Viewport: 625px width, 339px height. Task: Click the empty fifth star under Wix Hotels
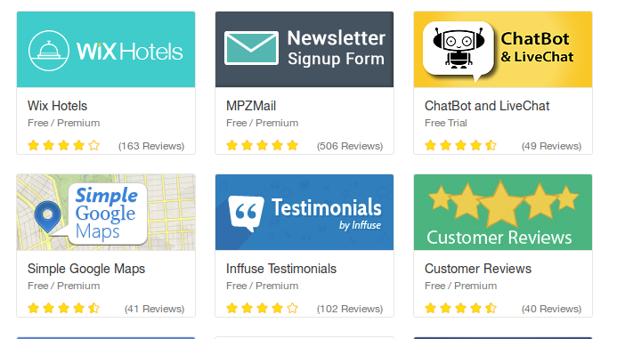click(94, 145)
